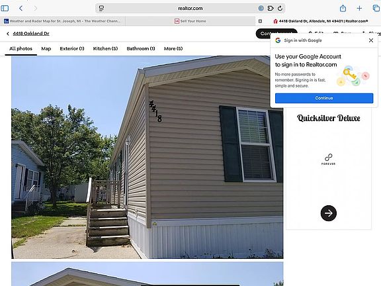The width and height of the screenshot is (381, 286).
Task: Switch to the Map tab
Action: (x=46, y=48)
